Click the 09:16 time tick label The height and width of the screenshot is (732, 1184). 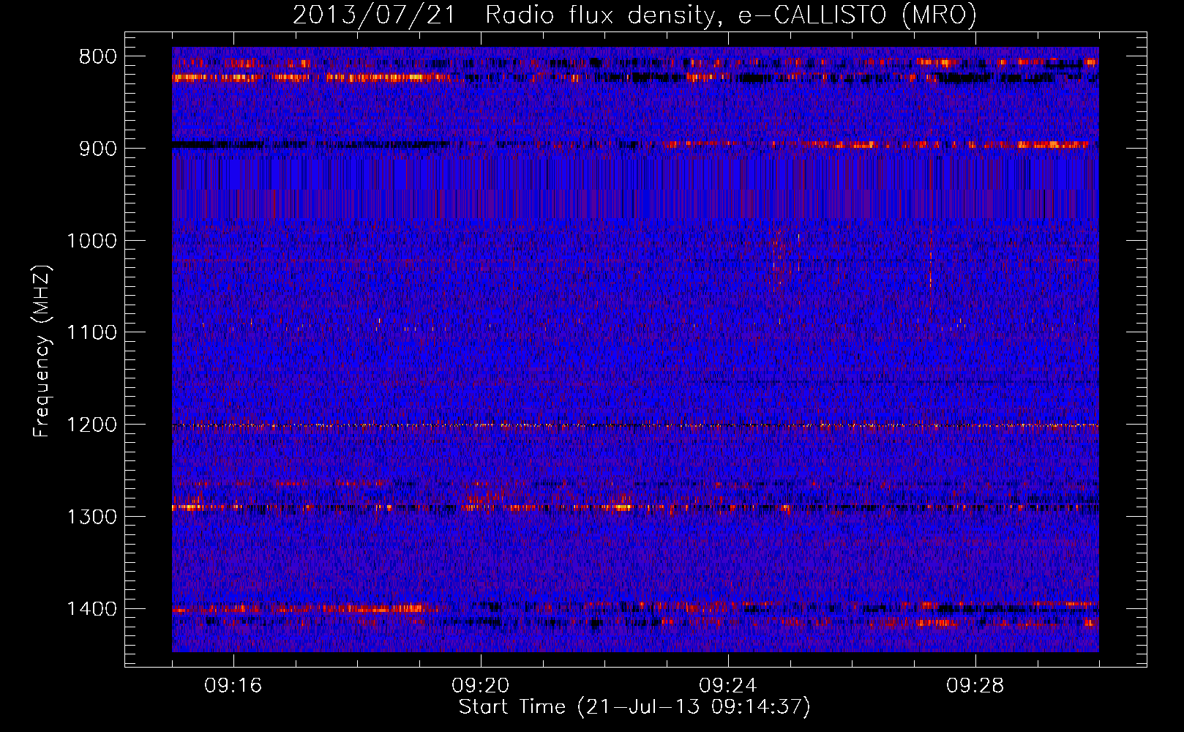pyautogui.click(x=233, y=685)
